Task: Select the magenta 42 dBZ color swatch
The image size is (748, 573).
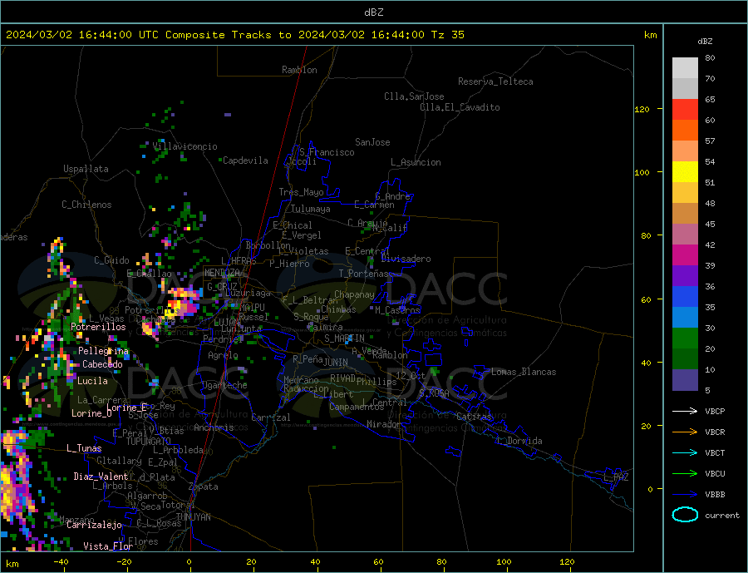Action: [685, 255]
